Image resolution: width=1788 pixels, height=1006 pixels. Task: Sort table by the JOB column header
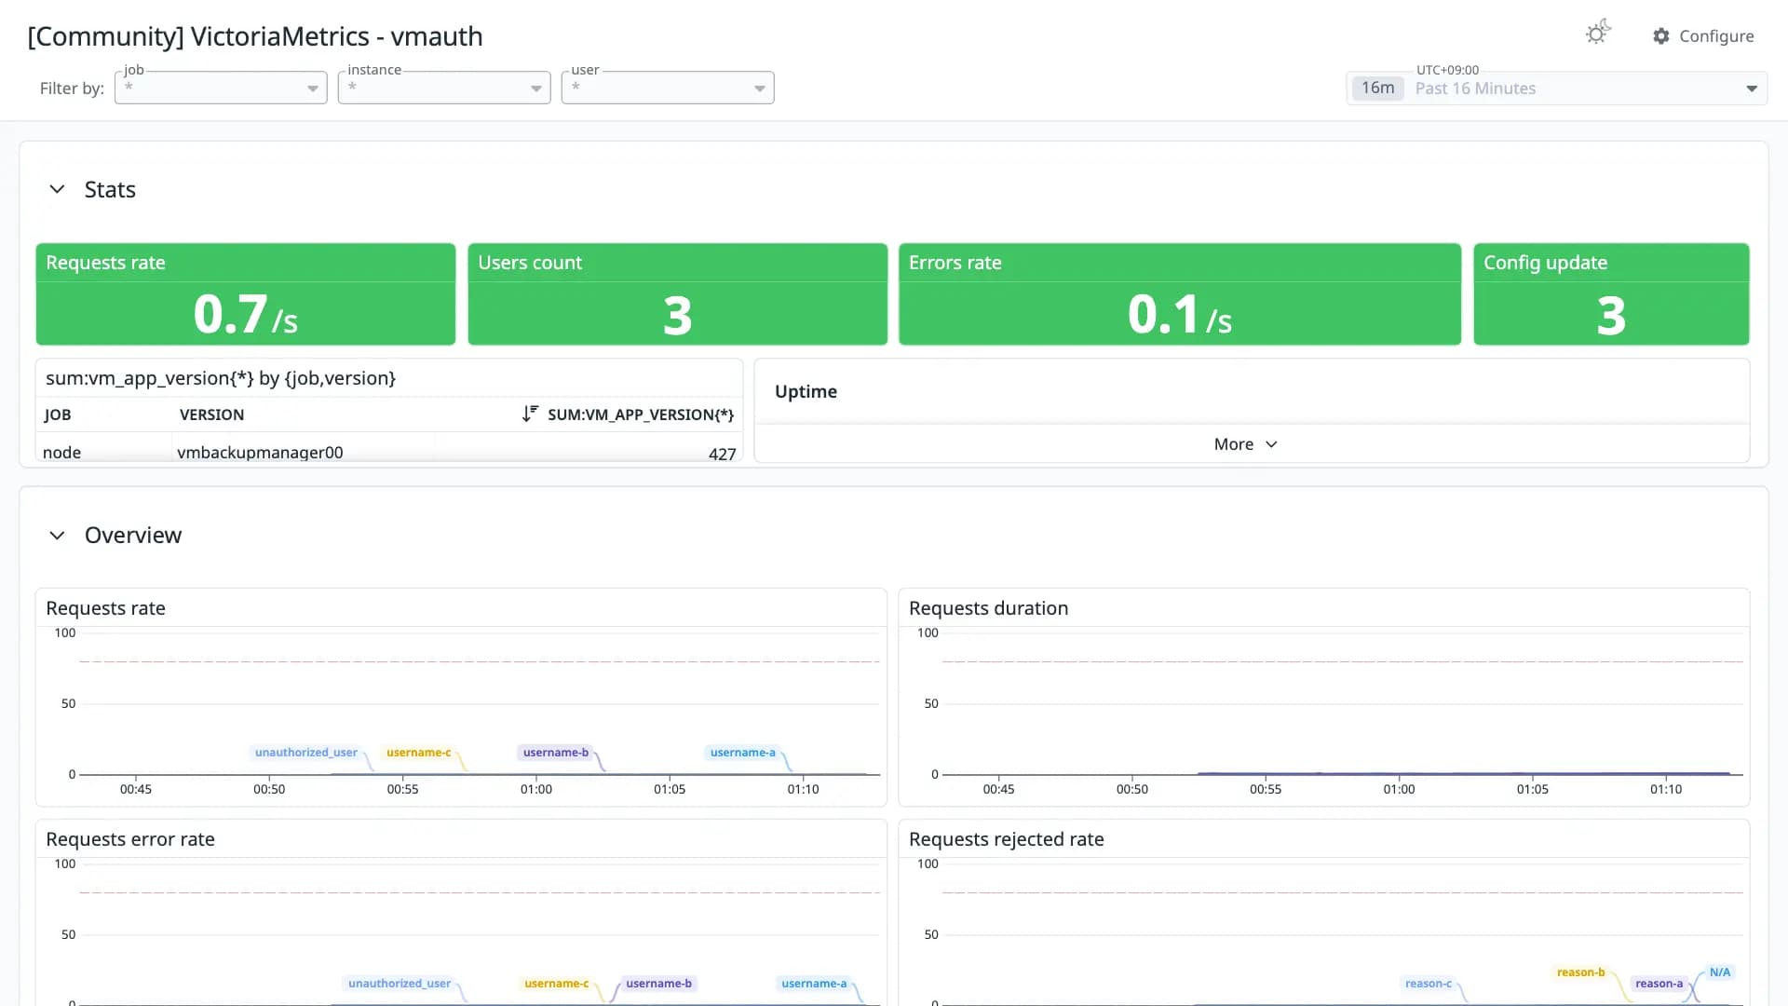(x=58, y=415)
